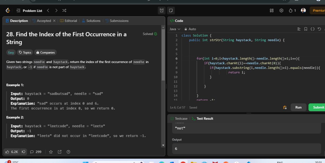Reset the code with the undo arrow icon
The image size is (325, 163).
[319, 29]
